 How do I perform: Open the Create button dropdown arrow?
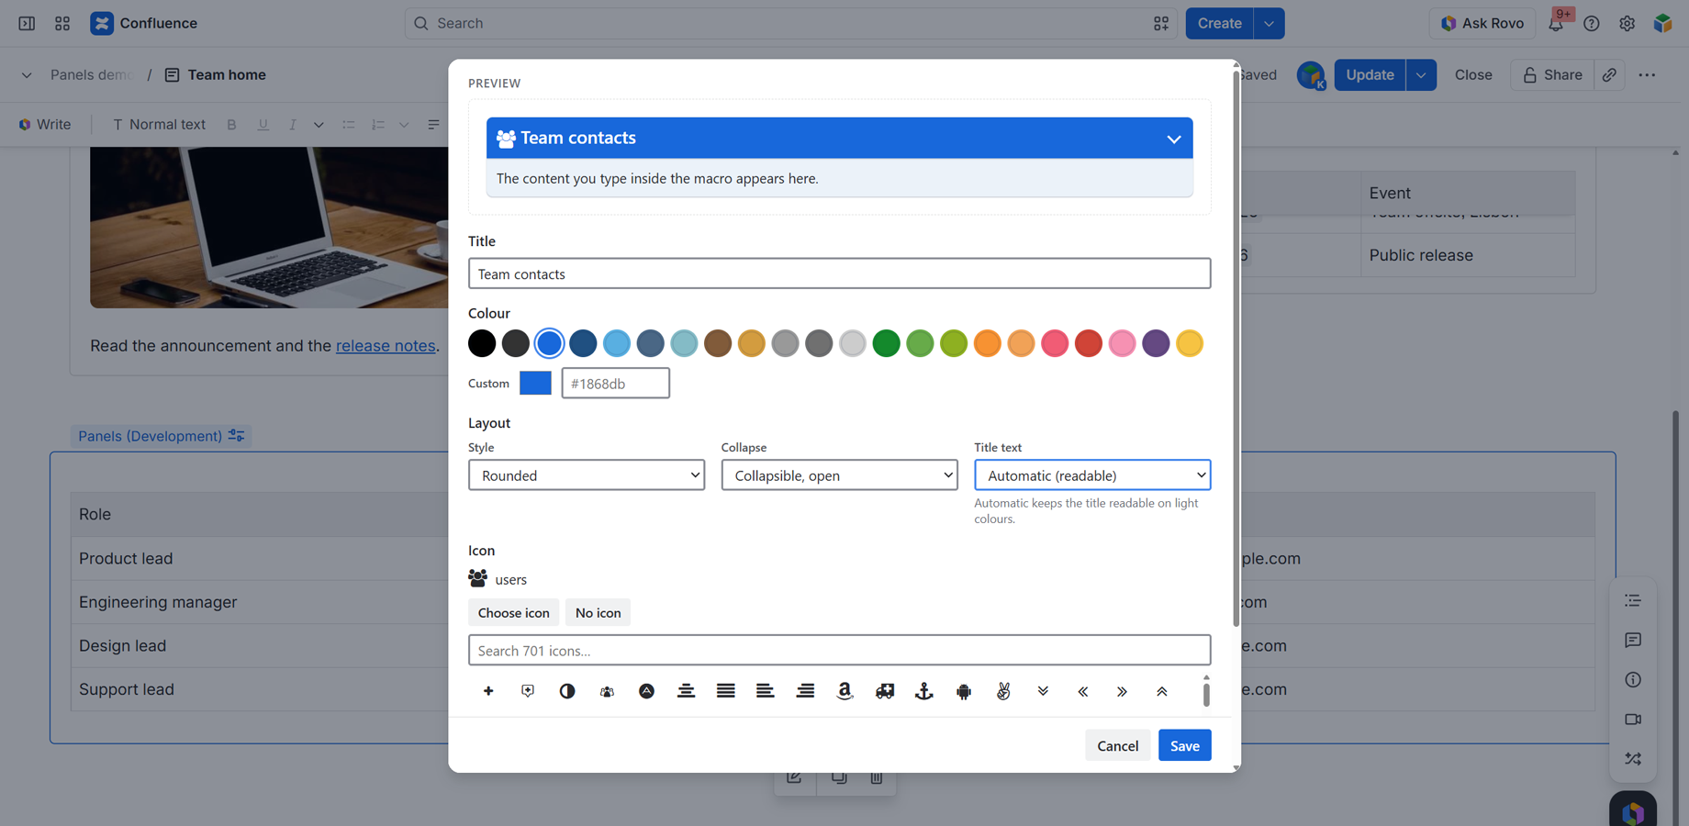tap(1269, 24)
